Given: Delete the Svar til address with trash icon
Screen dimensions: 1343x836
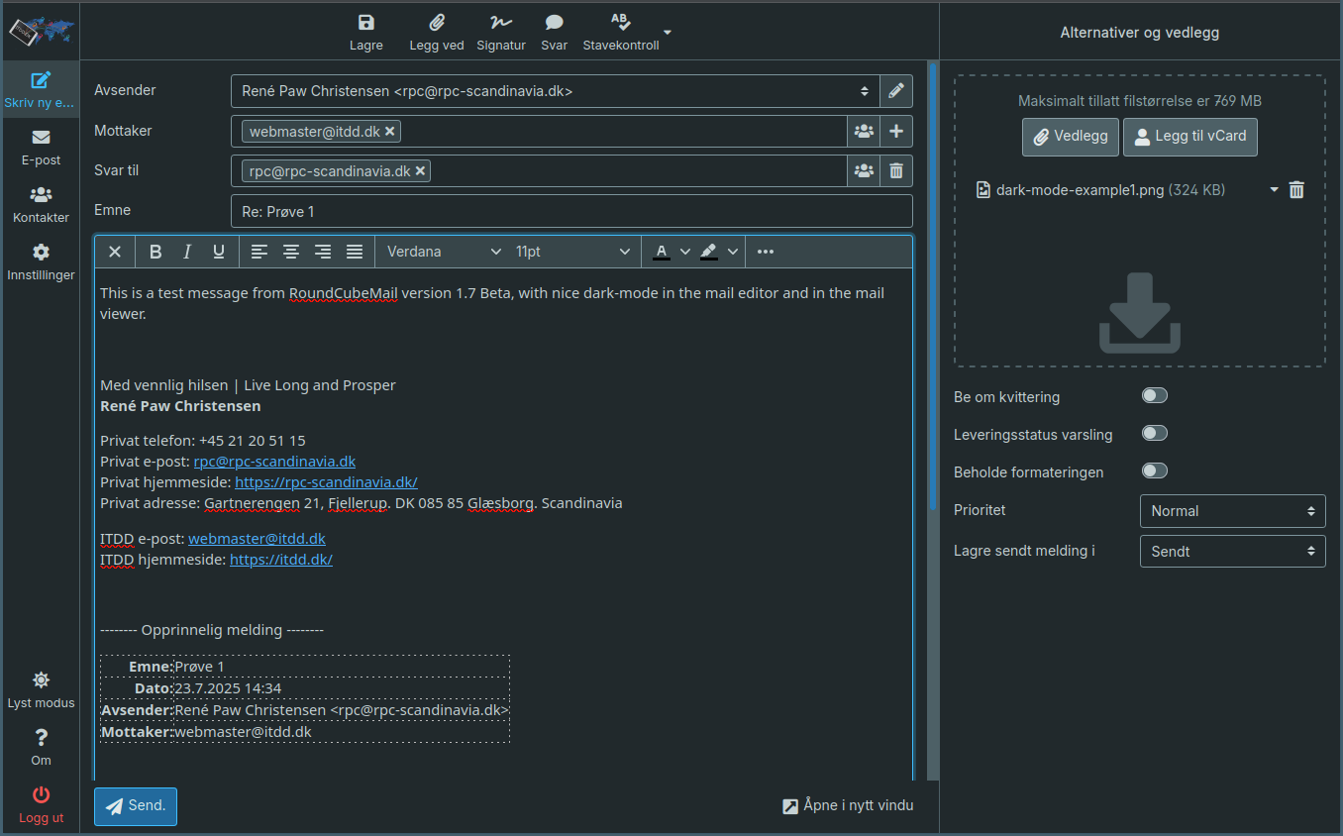Looking at the screenshot, I should [896, 169].
